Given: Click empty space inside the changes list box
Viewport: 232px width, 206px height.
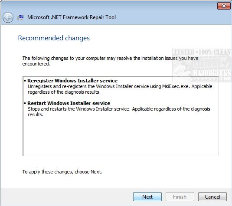Looking at the screenshot, I should (x=121, y=136).
